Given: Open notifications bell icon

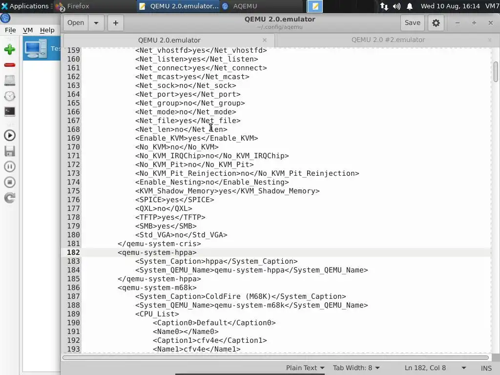Looking at the screenshot, I should pos(410,6).
